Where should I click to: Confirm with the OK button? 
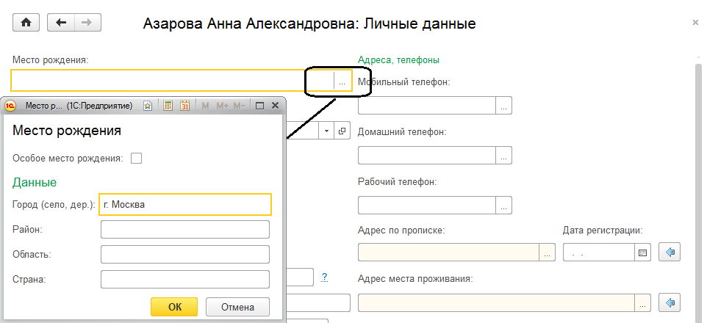coord(174,307)
